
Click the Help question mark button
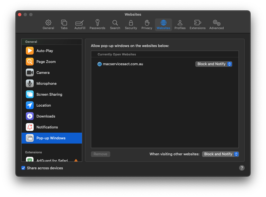click(x=242, y=168)
